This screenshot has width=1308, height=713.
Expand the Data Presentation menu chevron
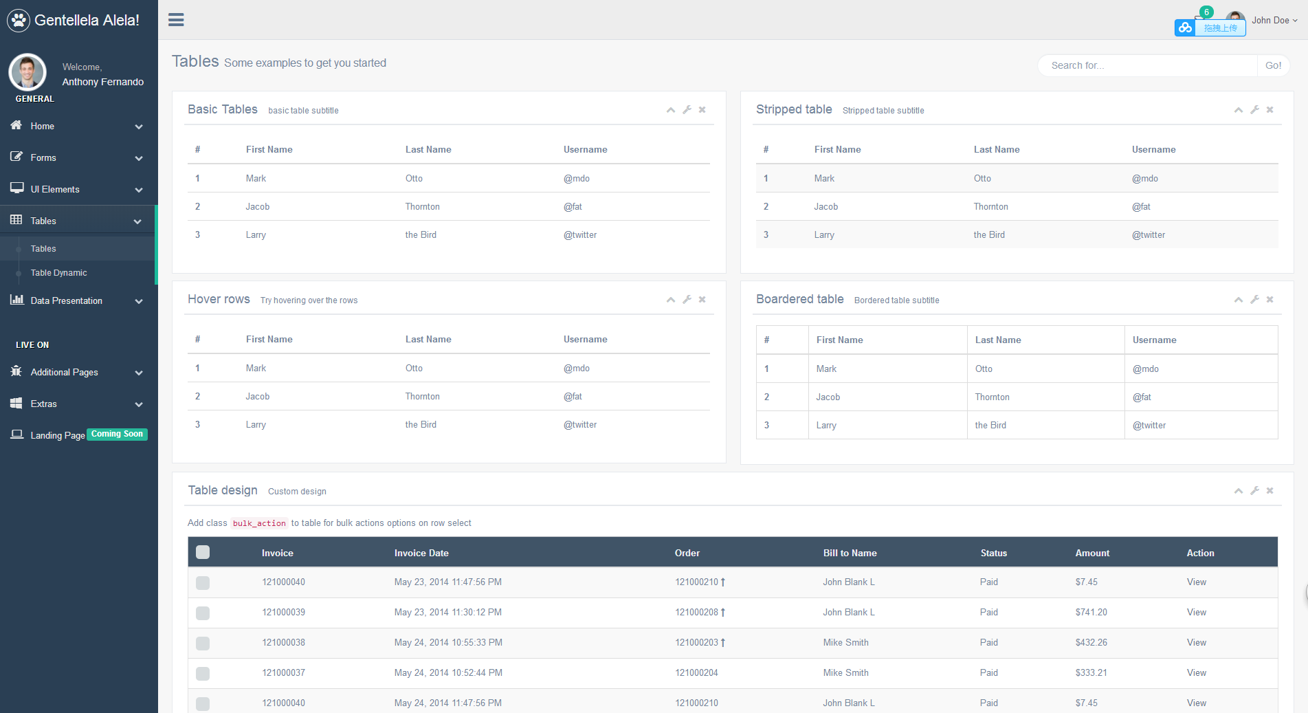(x=139, y=301)
